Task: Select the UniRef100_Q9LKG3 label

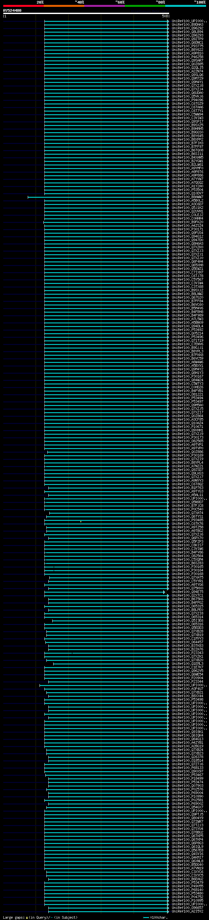Action: 187,473
